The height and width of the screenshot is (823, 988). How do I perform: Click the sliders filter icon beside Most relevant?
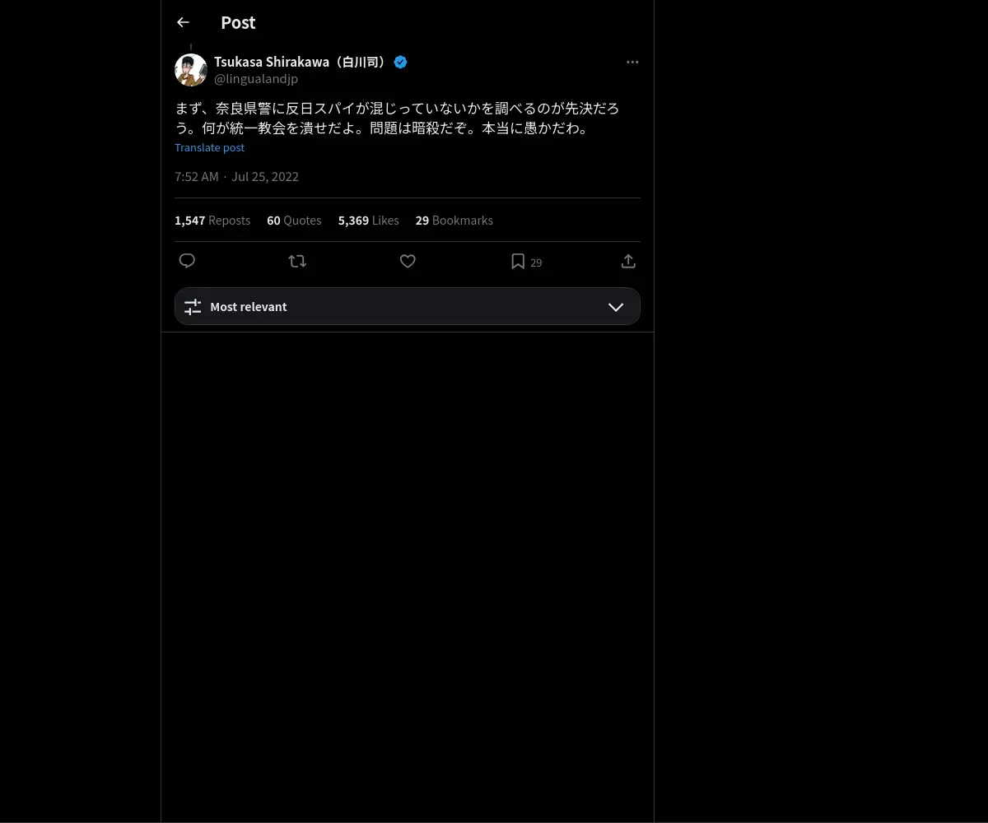(193, 306)
